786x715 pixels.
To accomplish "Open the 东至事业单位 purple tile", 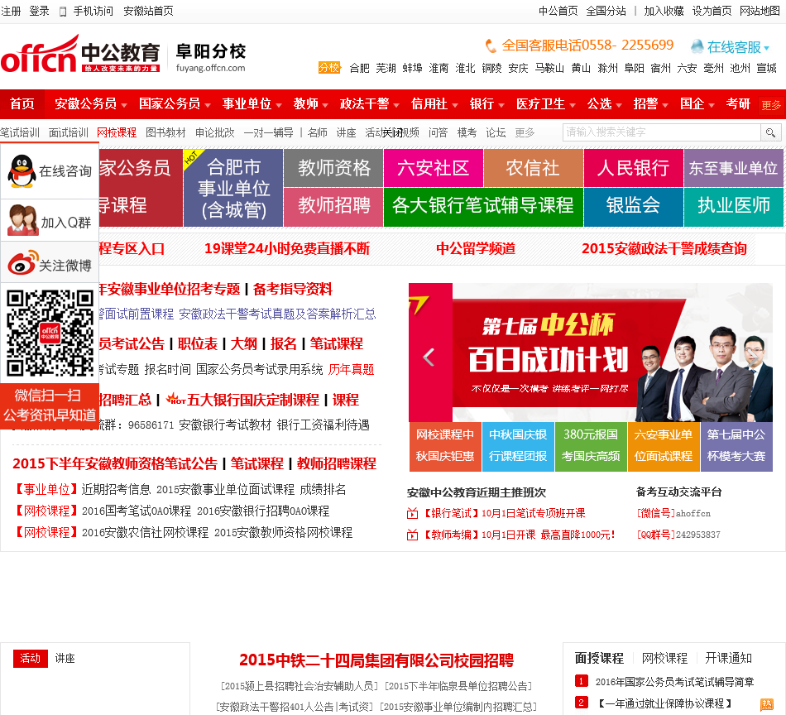I will (x=734, y=167).
